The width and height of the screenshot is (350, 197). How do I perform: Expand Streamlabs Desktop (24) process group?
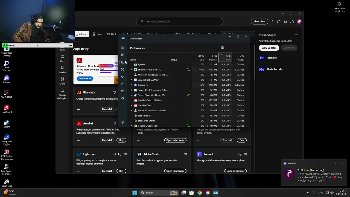(131, 70)
